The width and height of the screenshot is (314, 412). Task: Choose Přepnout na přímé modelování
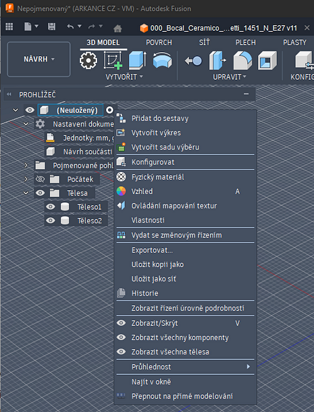tap(185, 396)
